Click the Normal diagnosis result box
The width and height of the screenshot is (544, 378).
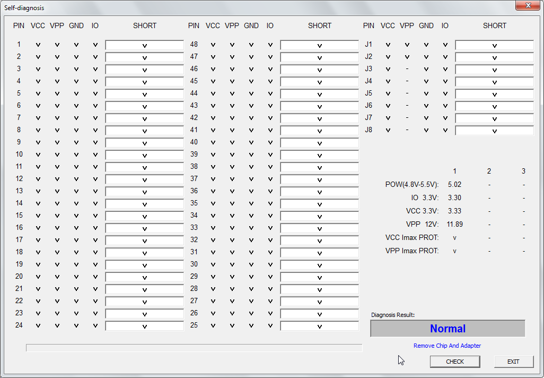click(x=448, y=329)
